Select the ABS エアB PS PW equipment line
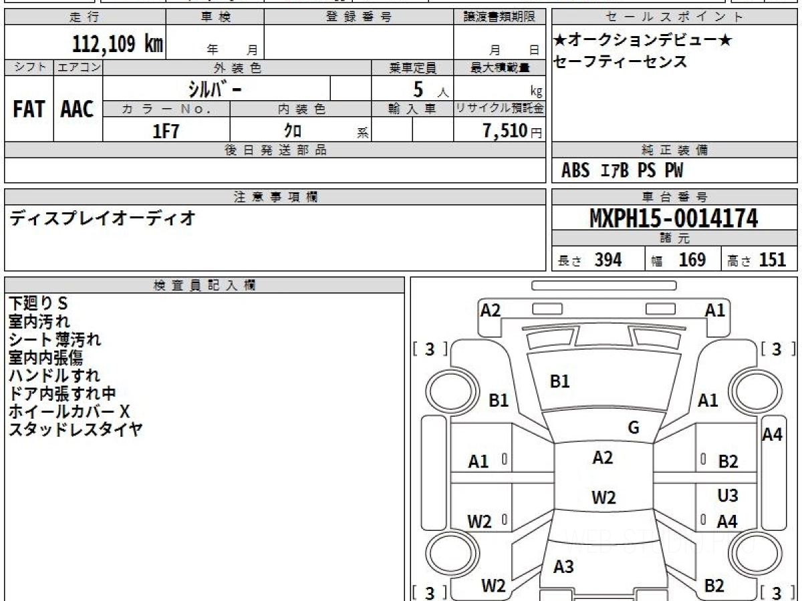 tap(622, 171)
